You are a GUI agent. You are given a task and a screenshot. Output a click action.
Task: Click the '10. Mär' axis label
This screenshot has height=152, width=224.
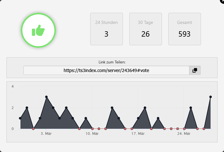[x=92, y=134]
